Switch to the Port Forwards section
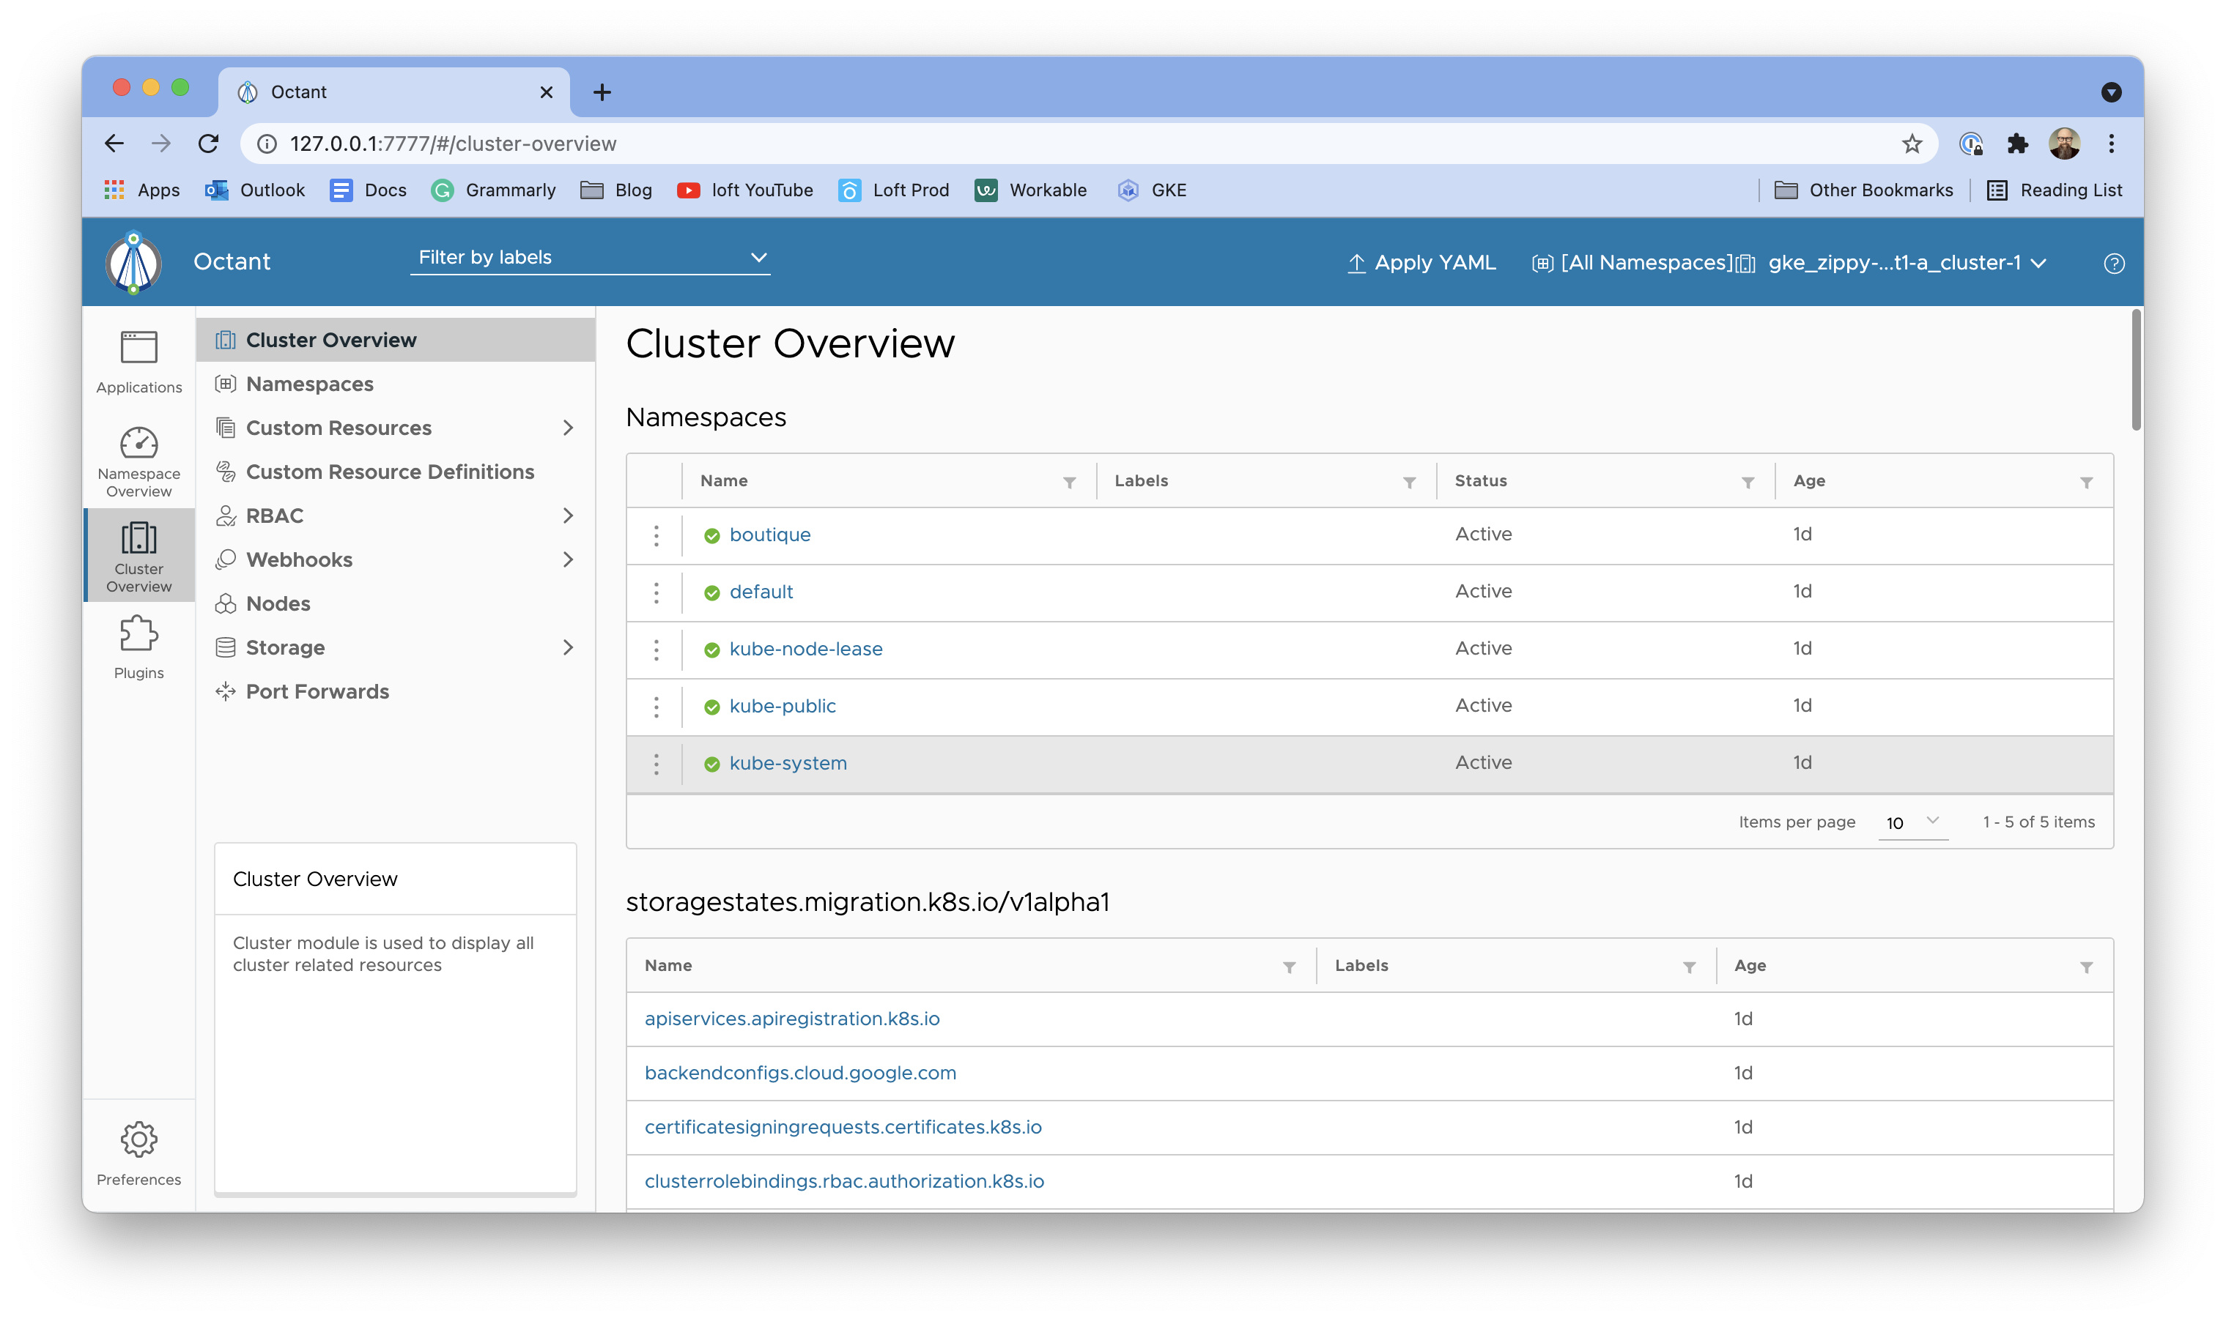Screen dimensions: 2226x1321 click(317, 691)
